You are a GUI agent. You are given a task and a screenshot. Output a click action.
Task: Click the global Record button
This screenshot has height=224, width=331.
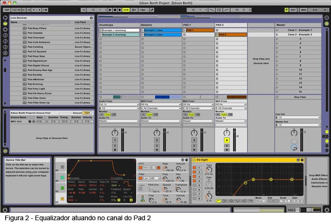(120, 10)
